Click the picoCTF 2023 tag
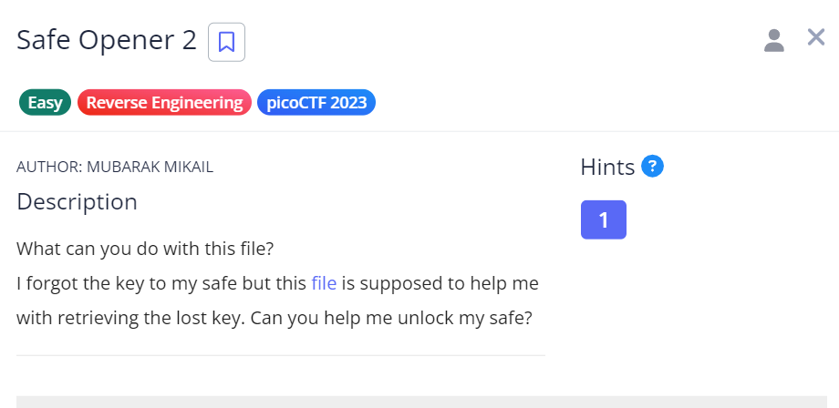 click(316, 103)
